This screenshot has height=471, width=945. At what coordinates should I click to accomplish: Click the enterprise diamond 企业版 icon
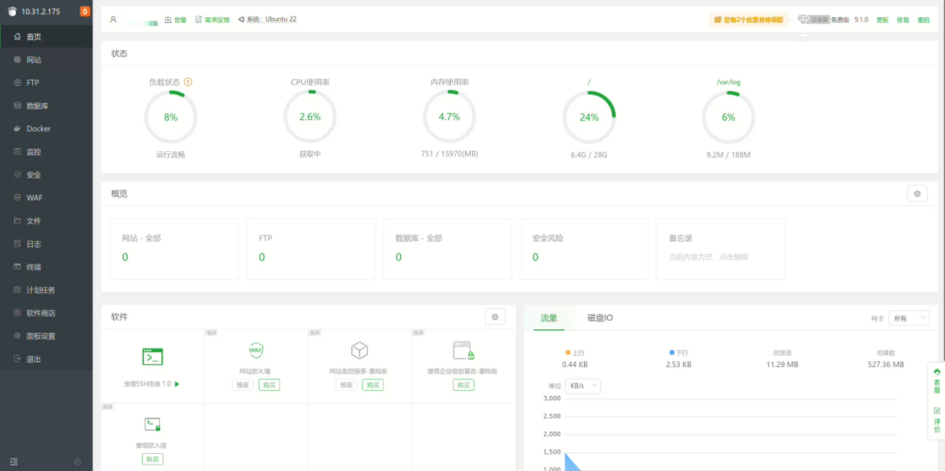click(x=803, y=20)
